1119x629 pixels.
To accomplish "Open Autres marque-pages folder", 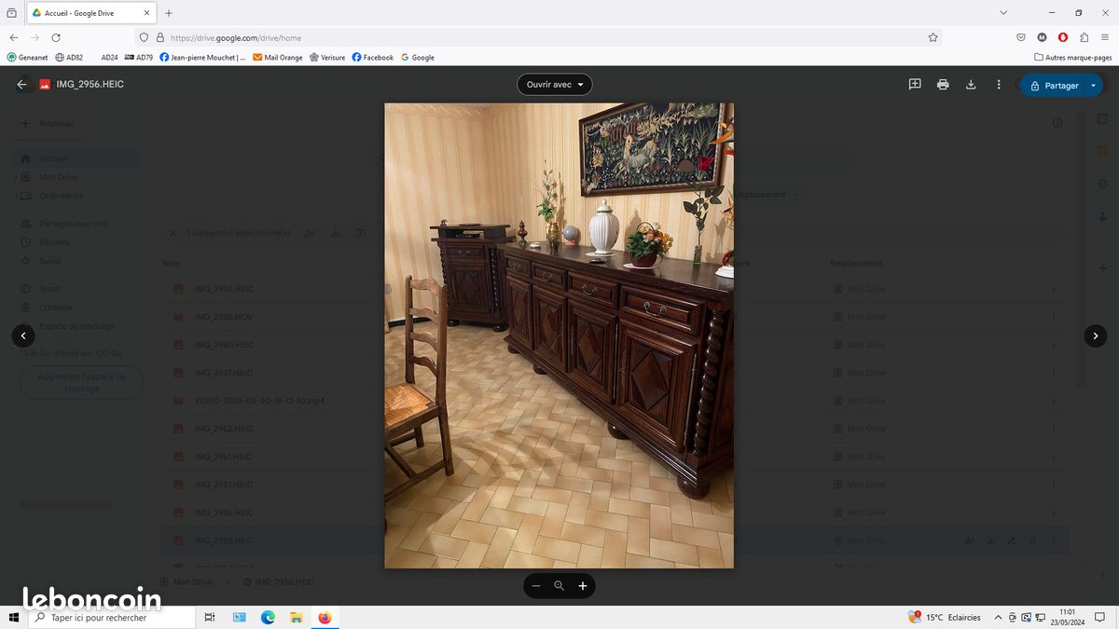I will pos(1072,57).
